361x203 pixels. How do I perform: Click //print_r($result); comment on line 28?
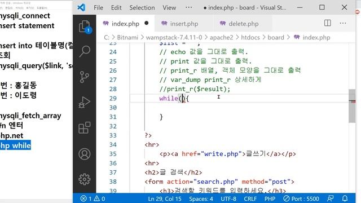click(195, 89)
